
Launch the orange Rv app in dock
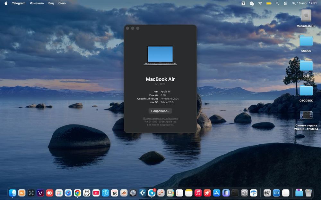pyautogui.click(x=22, y=193)
